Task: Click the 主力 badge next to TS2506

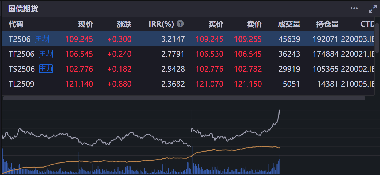Action: 45,69
